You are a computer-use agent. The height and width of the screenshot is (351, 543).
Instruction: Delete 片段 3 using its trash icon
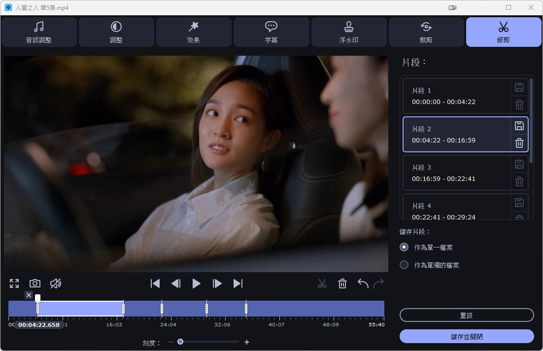[519, 181]
